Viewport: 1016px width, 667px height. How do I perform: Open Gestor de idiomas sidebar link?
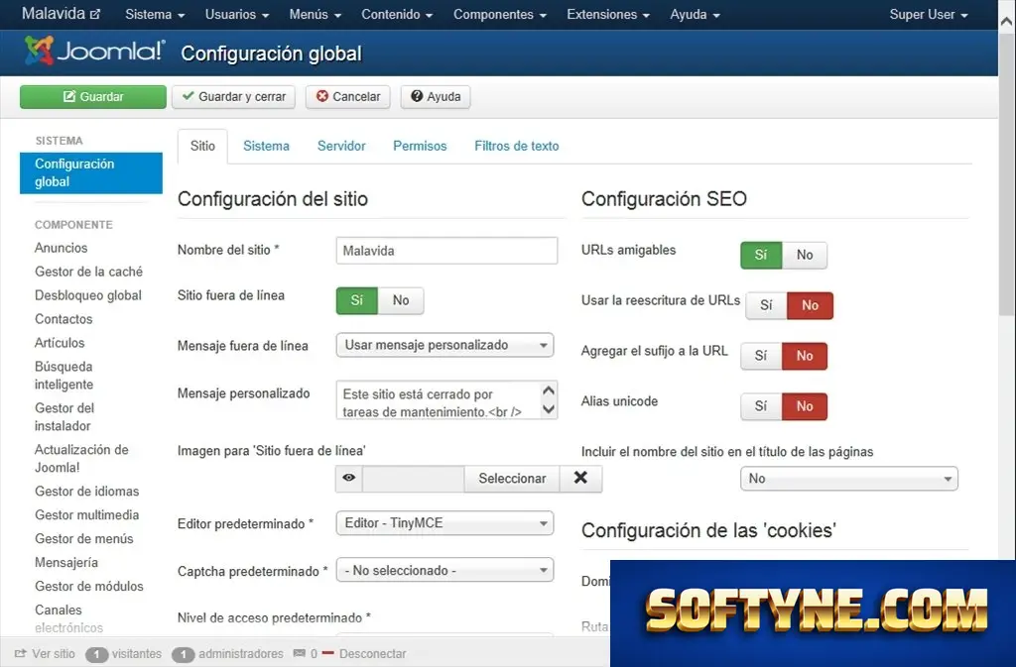pos(87,491)
